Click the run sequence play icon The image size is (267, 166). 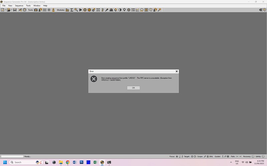[x=80, y=10]
